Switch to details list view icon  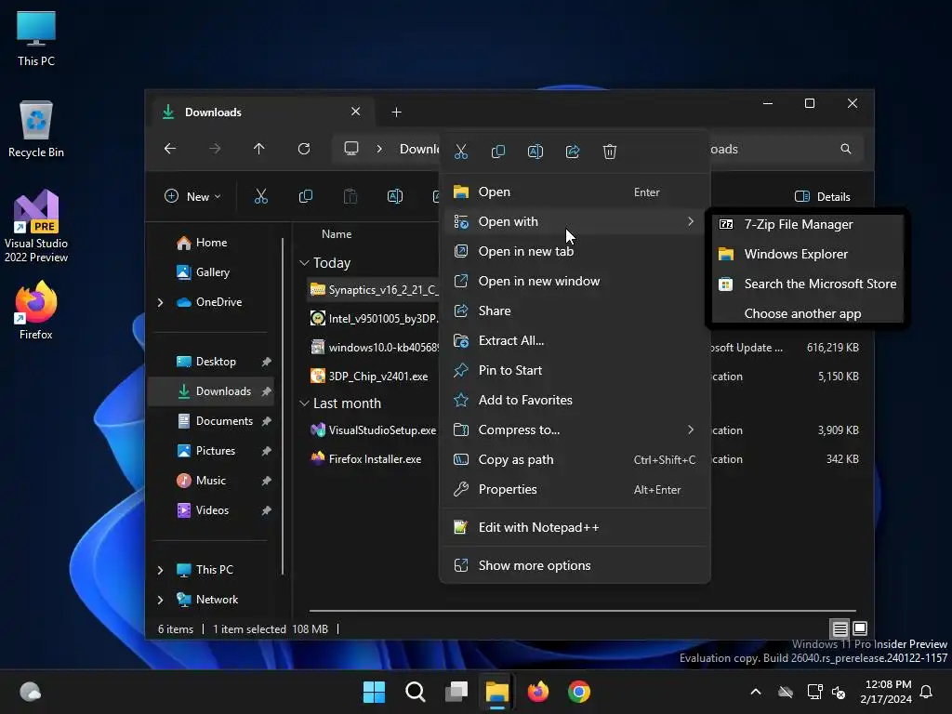click(840, 628)
